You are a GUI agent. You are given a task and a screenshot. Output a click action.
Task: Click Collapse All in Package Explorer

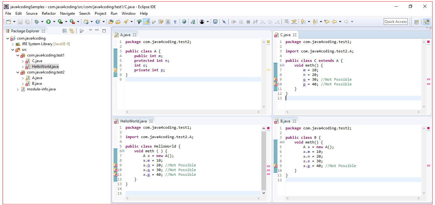point(64,31)
